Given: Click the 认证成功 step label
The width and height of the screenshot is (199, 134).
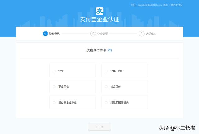Looking at the screenshot, I should point(151,34).
